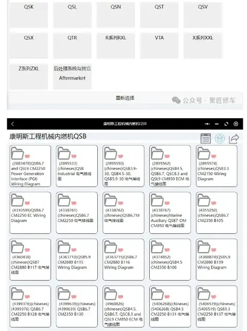
Task: Open folder icon for (4338762) QSB6.7M
Action: [111, 200]
